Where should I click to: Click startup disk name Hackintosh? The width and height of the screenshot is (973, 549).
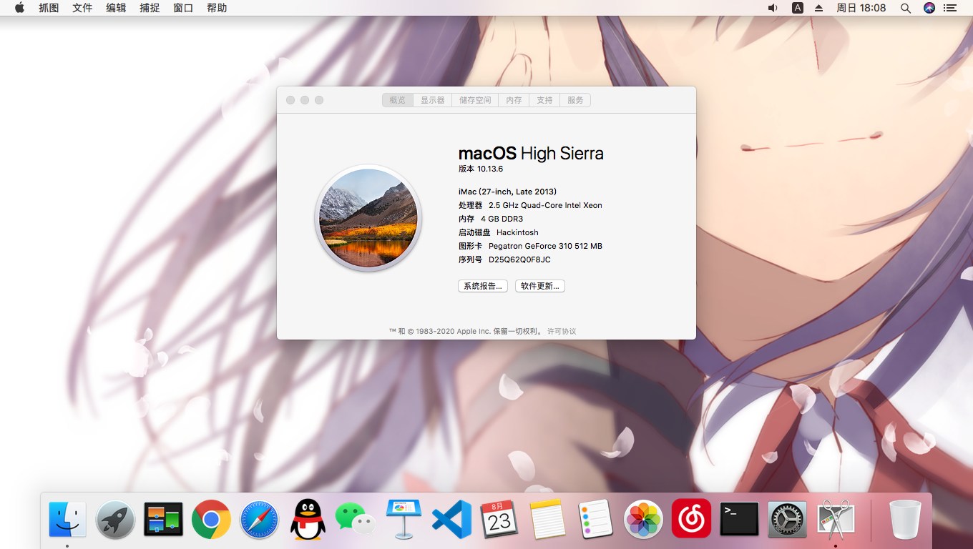point(517,232)
